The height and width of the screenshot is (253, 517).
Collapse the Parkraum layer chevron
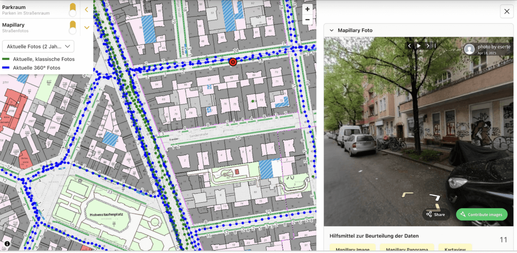coord(86,10)
